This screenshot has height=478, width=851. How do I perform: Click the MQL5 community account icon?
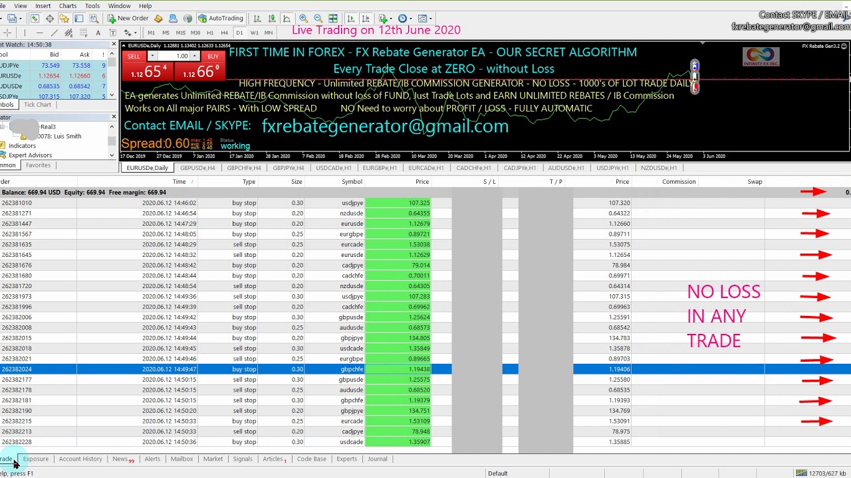coord(173,18)
